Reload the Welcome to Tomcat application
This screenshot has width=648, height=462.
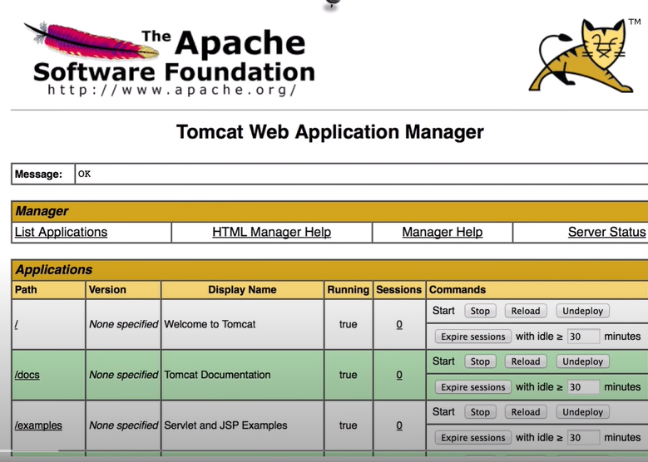(526, 311)
